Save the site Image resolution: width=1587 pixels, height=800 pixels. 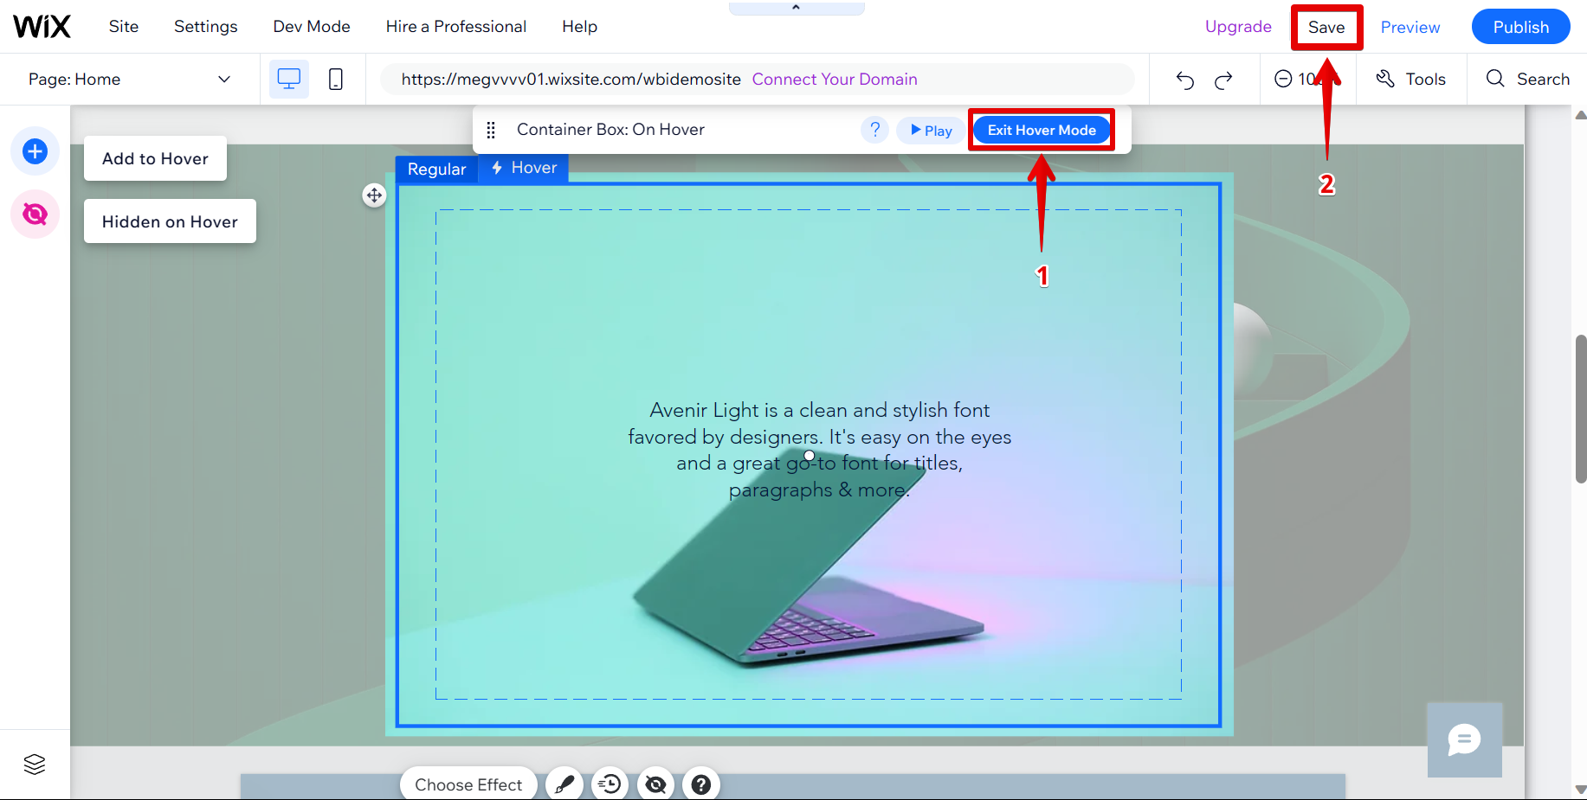[1326, 28]
